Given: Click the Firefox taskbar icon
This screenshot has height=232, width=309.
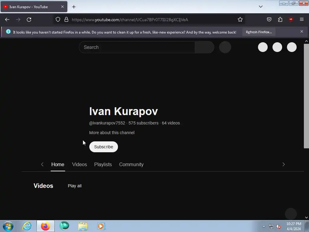Looking at the screenshot, I should coord(46,226).
